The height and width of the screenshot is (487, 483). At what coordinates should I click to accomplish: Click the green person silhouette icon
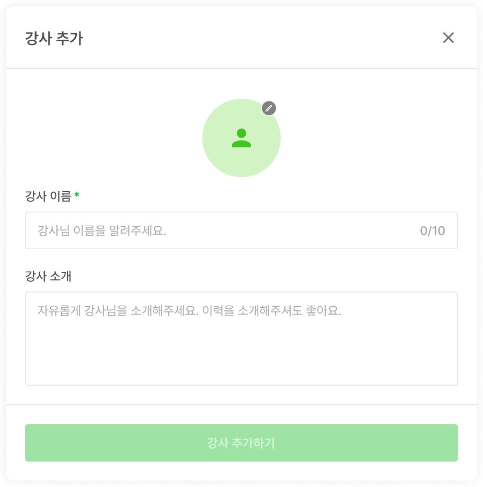(241, 138)
